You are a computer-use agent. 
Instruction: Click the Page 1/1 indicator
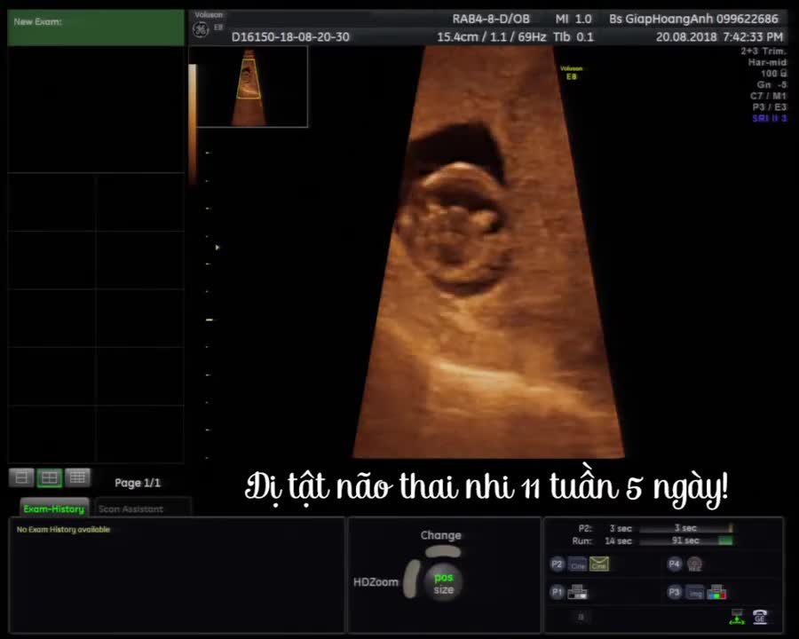[x=138, y=483]
